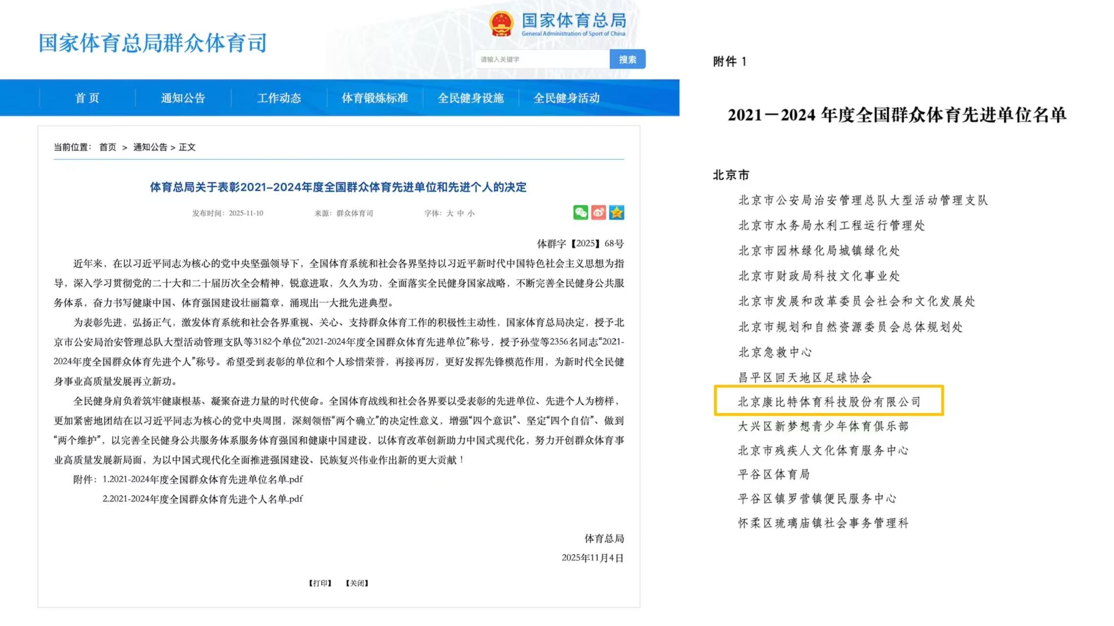Set font size to 中
Viewport: 1114px width, 626px height.
tap(460, 213)
